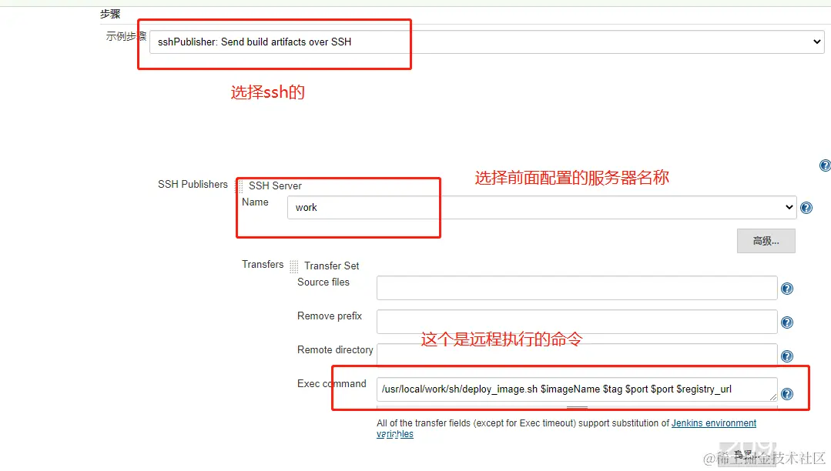Click the 高级... advanced button
This screenshot has width=831, height=471.
[x=766, y=241]
